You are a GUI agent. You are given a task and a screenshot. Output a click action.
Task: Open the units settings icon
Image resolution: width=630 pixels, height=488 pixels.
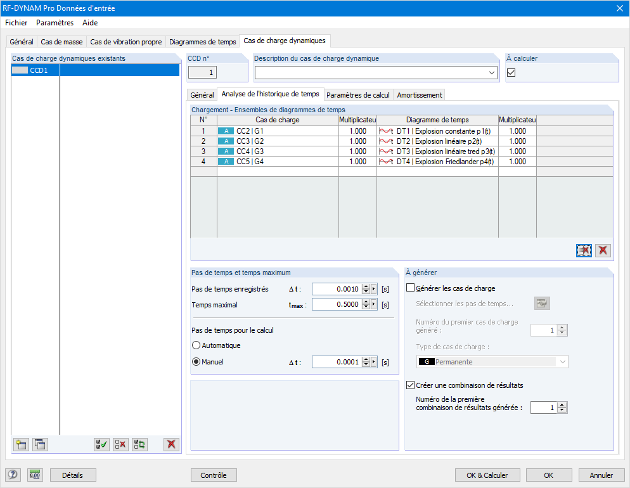tap(35, 475)
